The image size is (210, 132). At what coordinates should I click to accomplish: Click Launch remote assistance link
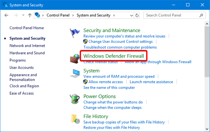click(151, 82)
